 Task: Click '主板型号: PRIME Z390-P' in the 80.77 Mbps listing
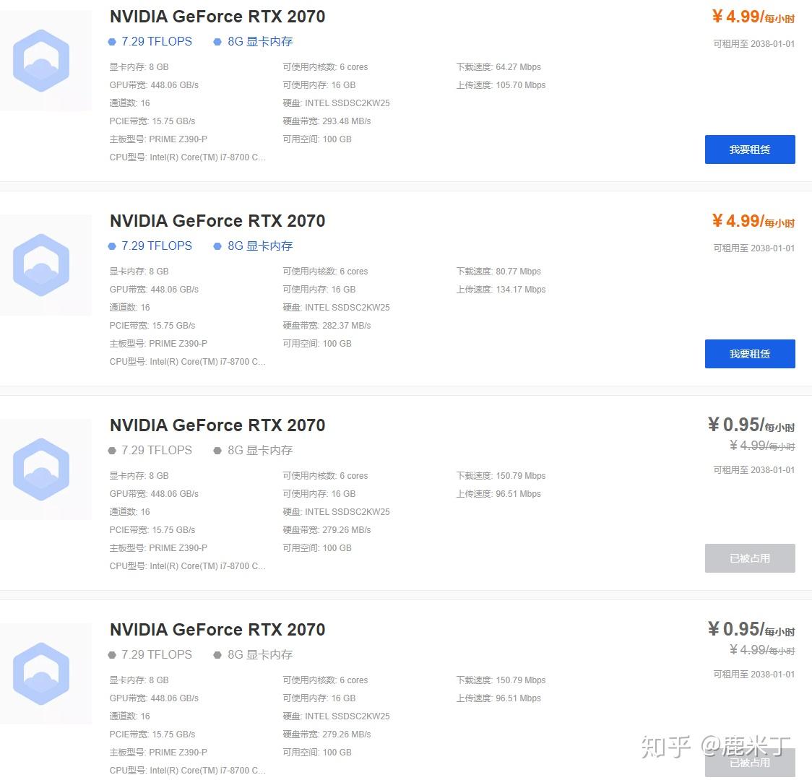click(158, 344)
